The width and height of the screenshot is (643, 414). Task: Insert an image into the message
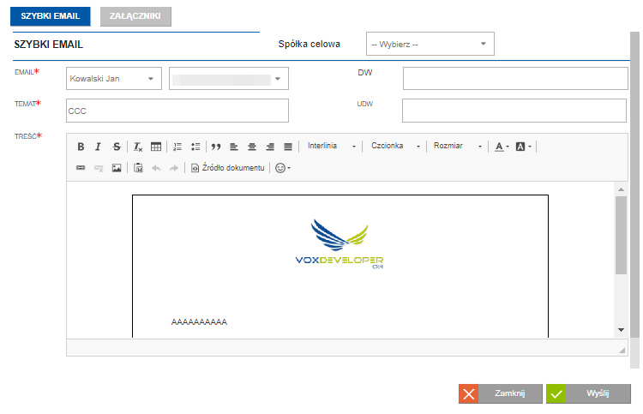pos(117,168)
